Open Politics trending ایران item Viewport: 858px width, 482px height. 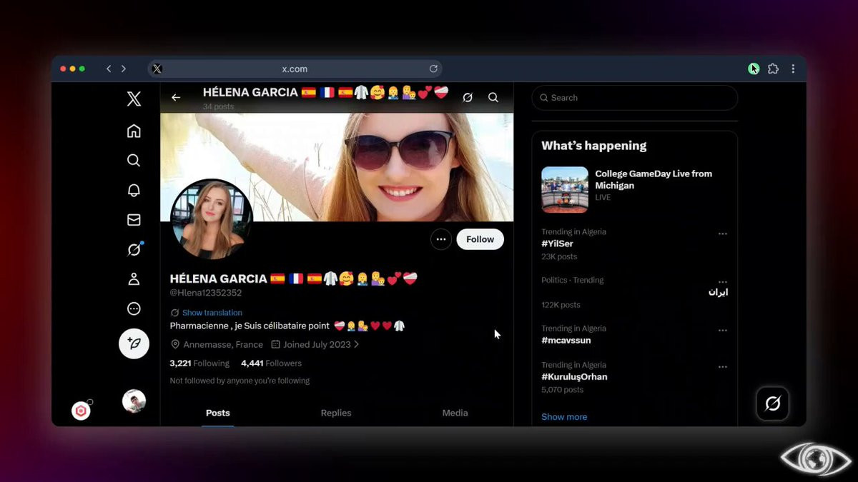point(718,292)
